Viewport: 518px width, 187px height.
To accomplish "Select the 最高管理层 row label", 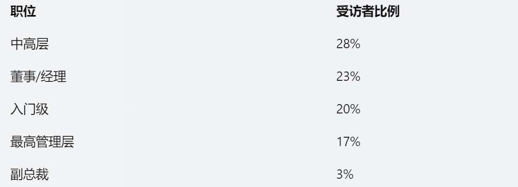I will pos(42,142).
